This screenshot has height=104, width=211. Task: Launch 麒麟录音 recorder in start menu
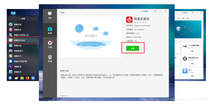[x=23, y=29]
